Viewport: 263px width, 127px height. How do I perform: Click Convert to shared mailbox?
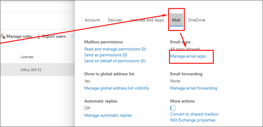194,114
